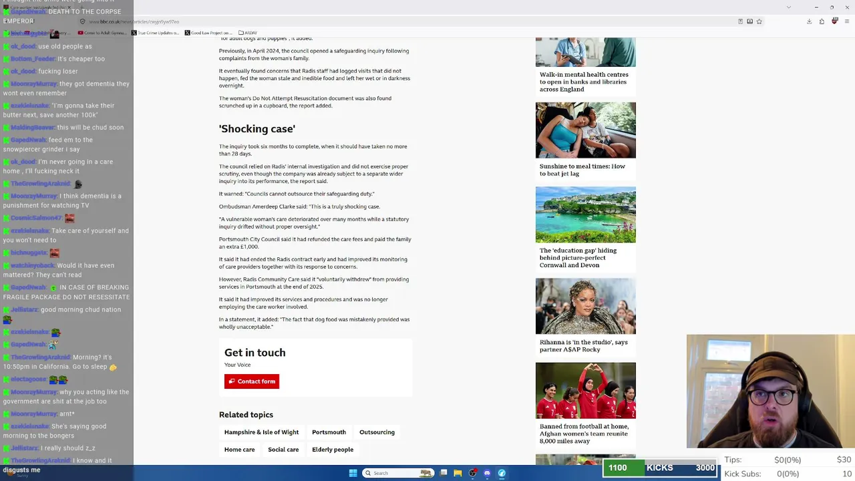Open the Firefox downloads panel
The image size is (855, 481).
point(809,21)
